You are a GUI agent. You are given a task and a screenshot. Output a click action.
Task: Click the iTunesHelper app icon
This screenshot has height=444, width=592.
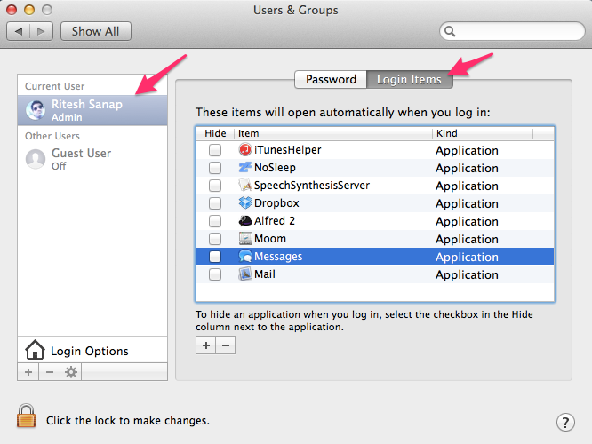pyautogui.click(x=245, y=150)
